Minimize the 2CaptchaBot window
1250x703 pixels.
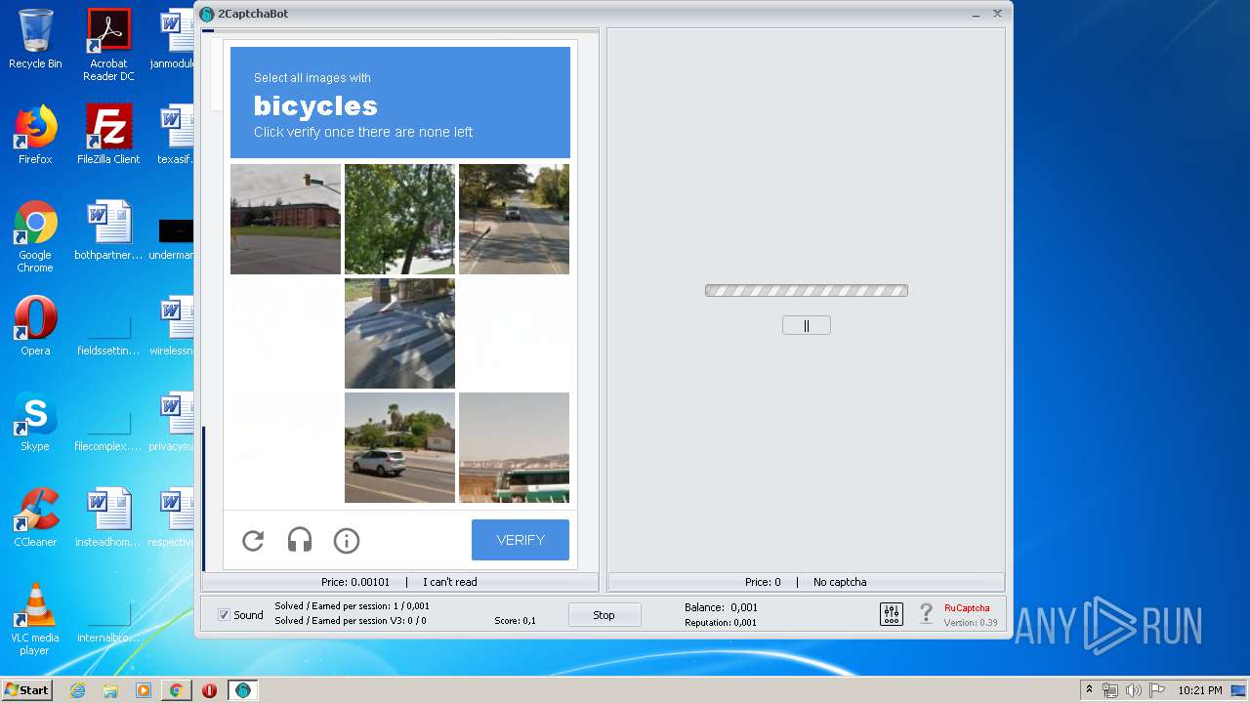(977, 14)
